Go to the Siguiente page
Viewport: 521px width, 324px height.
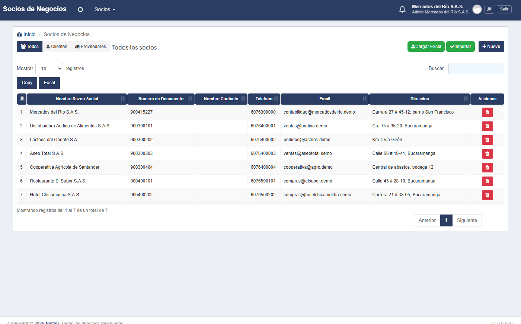click(x=467, y=220)
